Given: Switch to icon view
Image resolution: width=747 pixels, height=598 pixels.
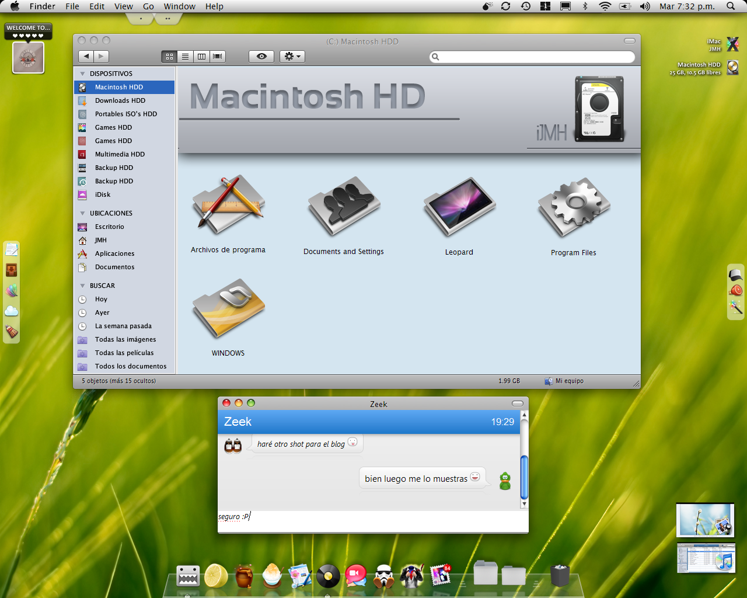Looking at the screenshot, I should coord(169,57).
